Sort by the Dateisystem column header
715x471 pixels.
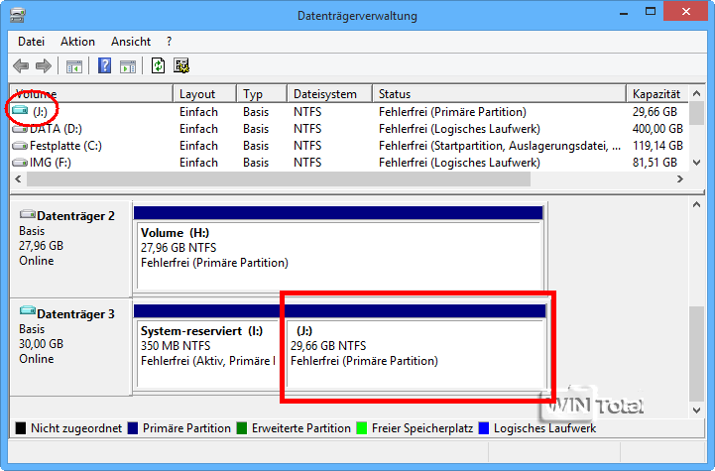(x=330, y=94)
